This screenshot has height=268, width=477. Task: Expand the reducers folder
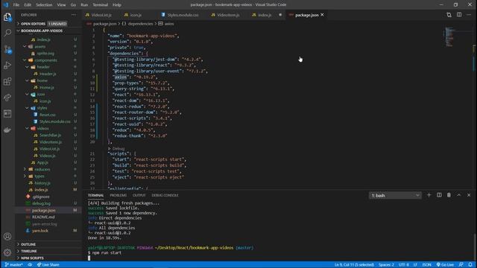25,169
